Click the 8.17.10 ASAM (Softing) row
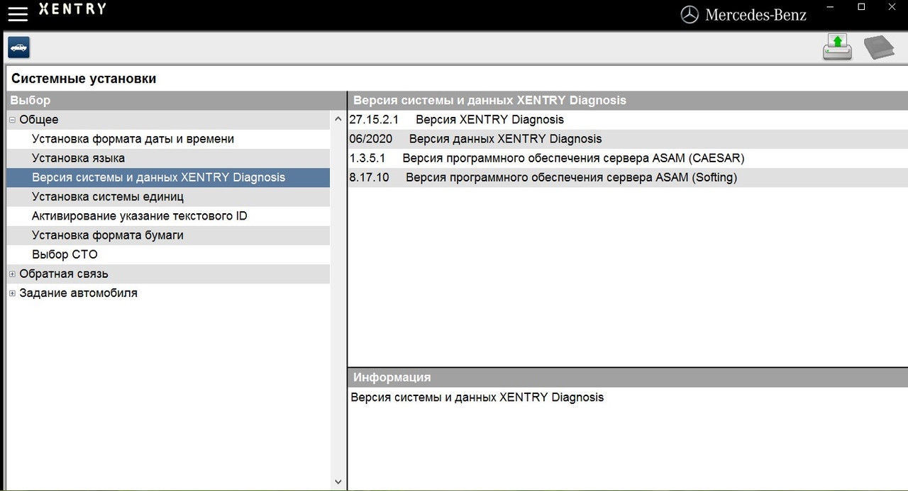908x491 pixels. (x=628, y=177)
